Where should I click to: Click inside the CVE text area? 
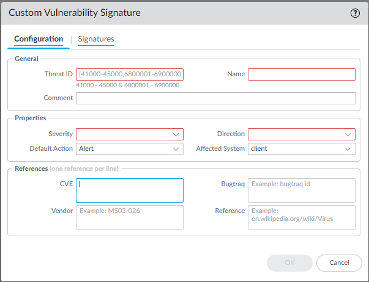tap(130, 190)
